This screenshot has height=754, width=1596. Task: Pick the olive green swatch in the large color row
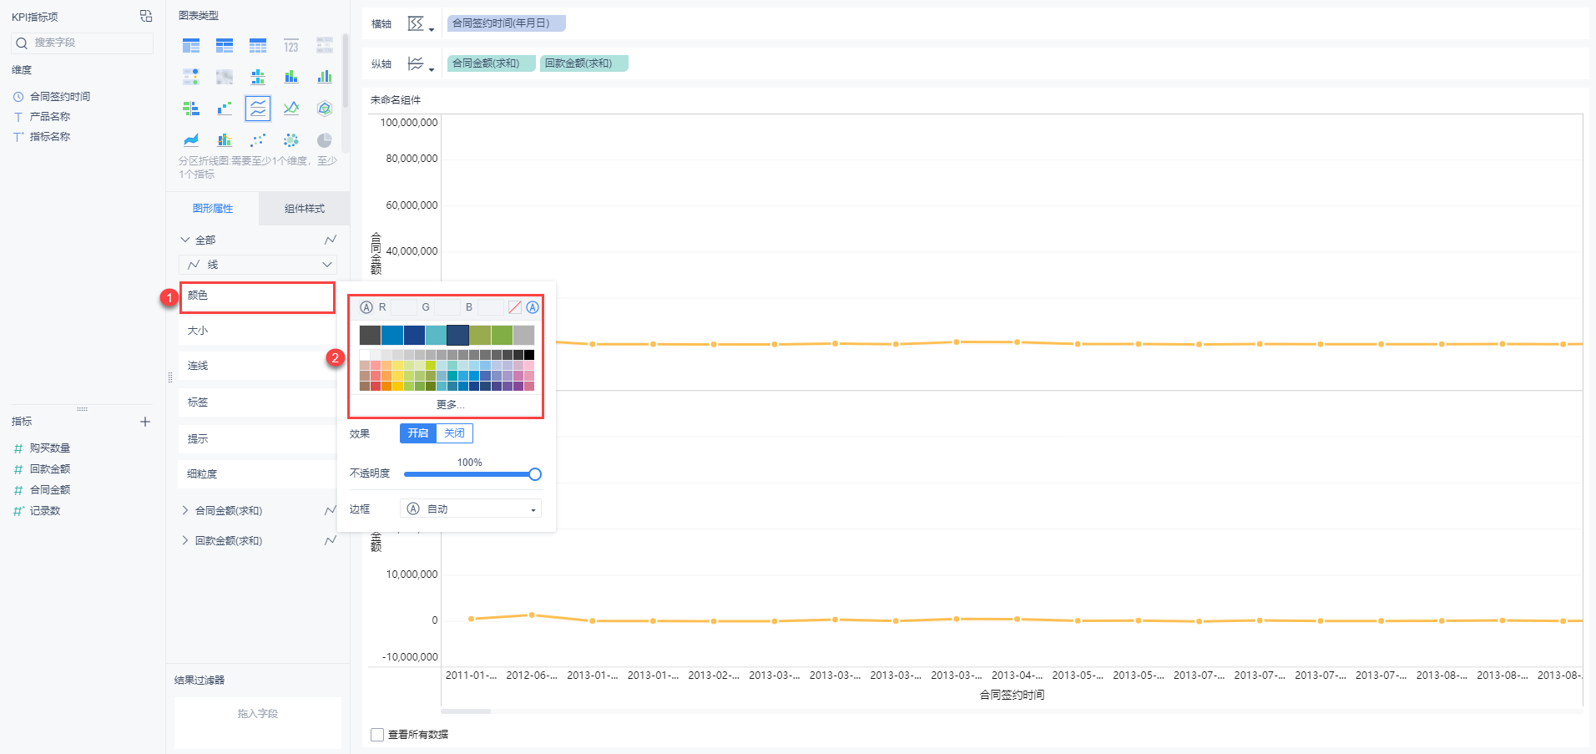(480, 336)
